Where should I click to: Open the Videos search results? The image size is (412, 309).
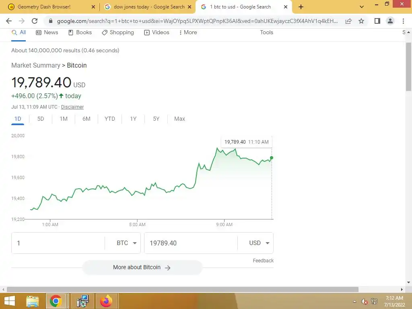tap(157, 32)
